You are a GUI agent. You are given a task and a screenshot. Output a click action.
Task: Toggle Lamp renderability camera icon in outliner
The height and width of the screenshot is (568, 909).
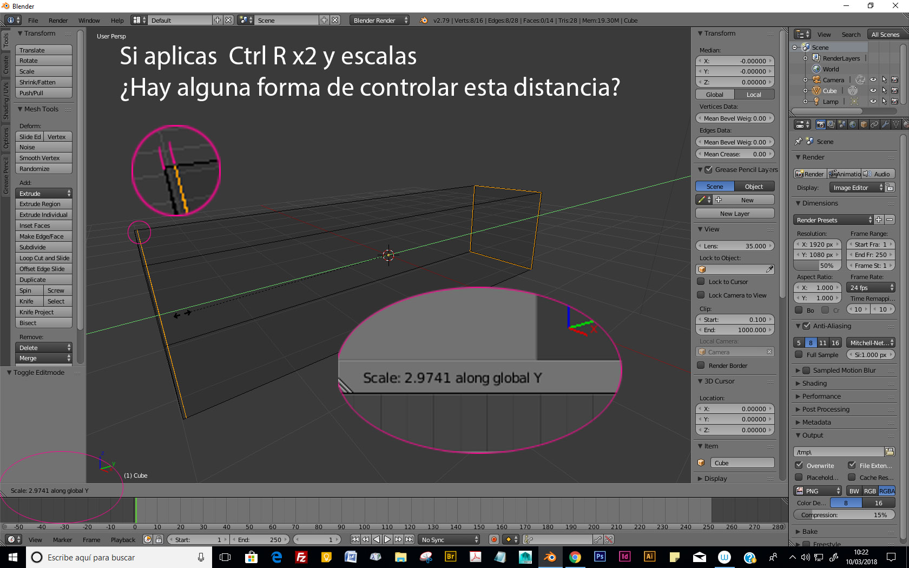click(894, 101)
